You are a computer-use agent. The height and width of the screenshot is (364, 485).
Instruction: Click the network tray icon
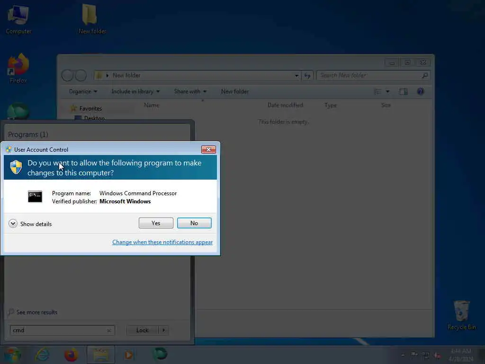tap(426, 355)
